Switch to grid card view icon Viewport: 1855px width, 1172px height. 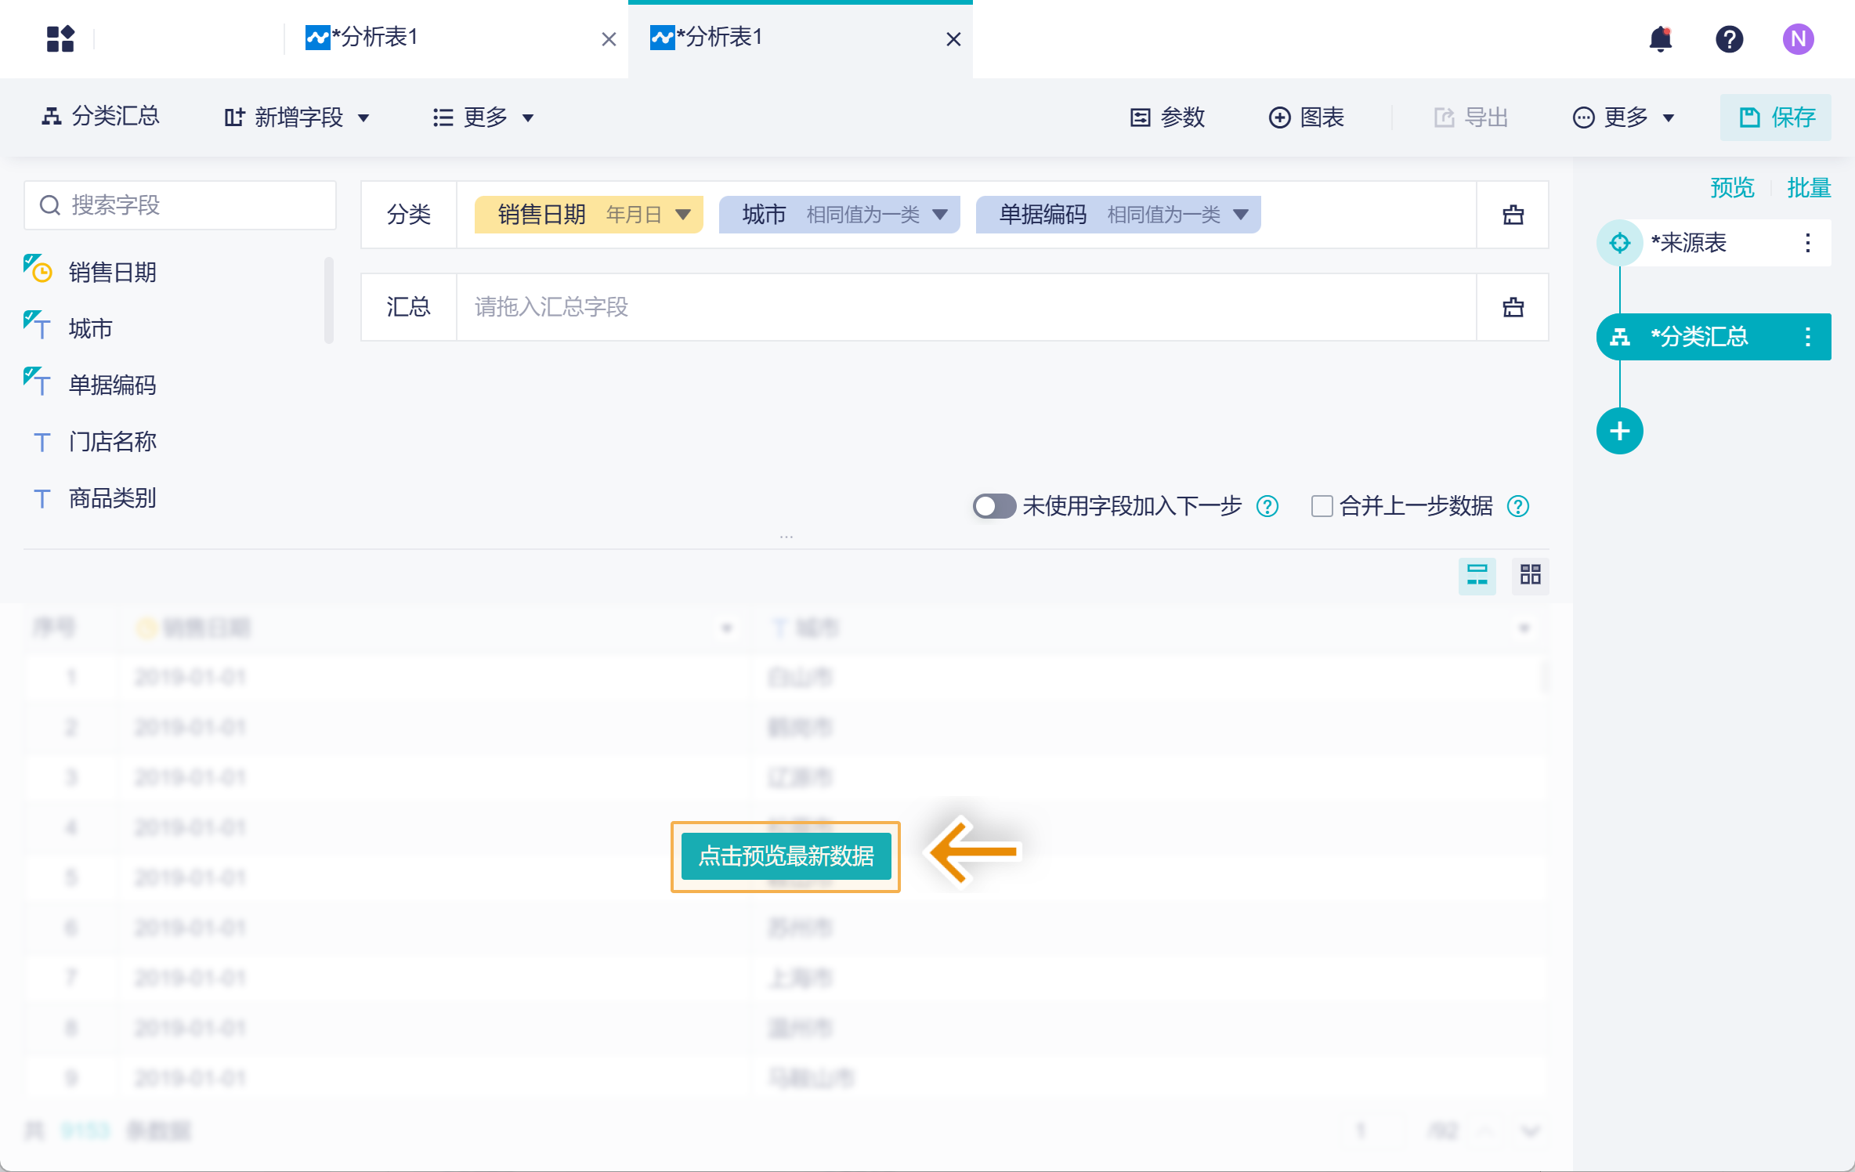(x=1531, y=575)
